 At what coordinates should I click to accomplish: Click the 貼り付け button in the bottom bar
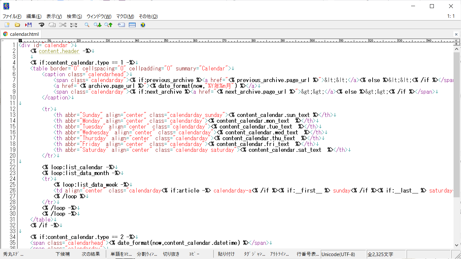pos(226,254)
